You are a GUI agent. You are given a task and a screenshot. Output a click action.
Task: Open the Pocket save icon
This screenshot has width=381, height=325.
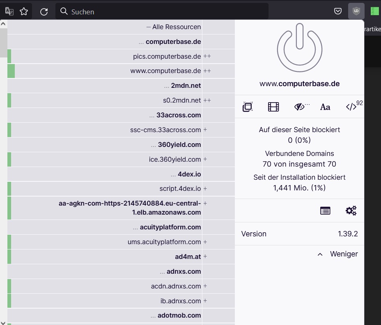coord(338,11)
